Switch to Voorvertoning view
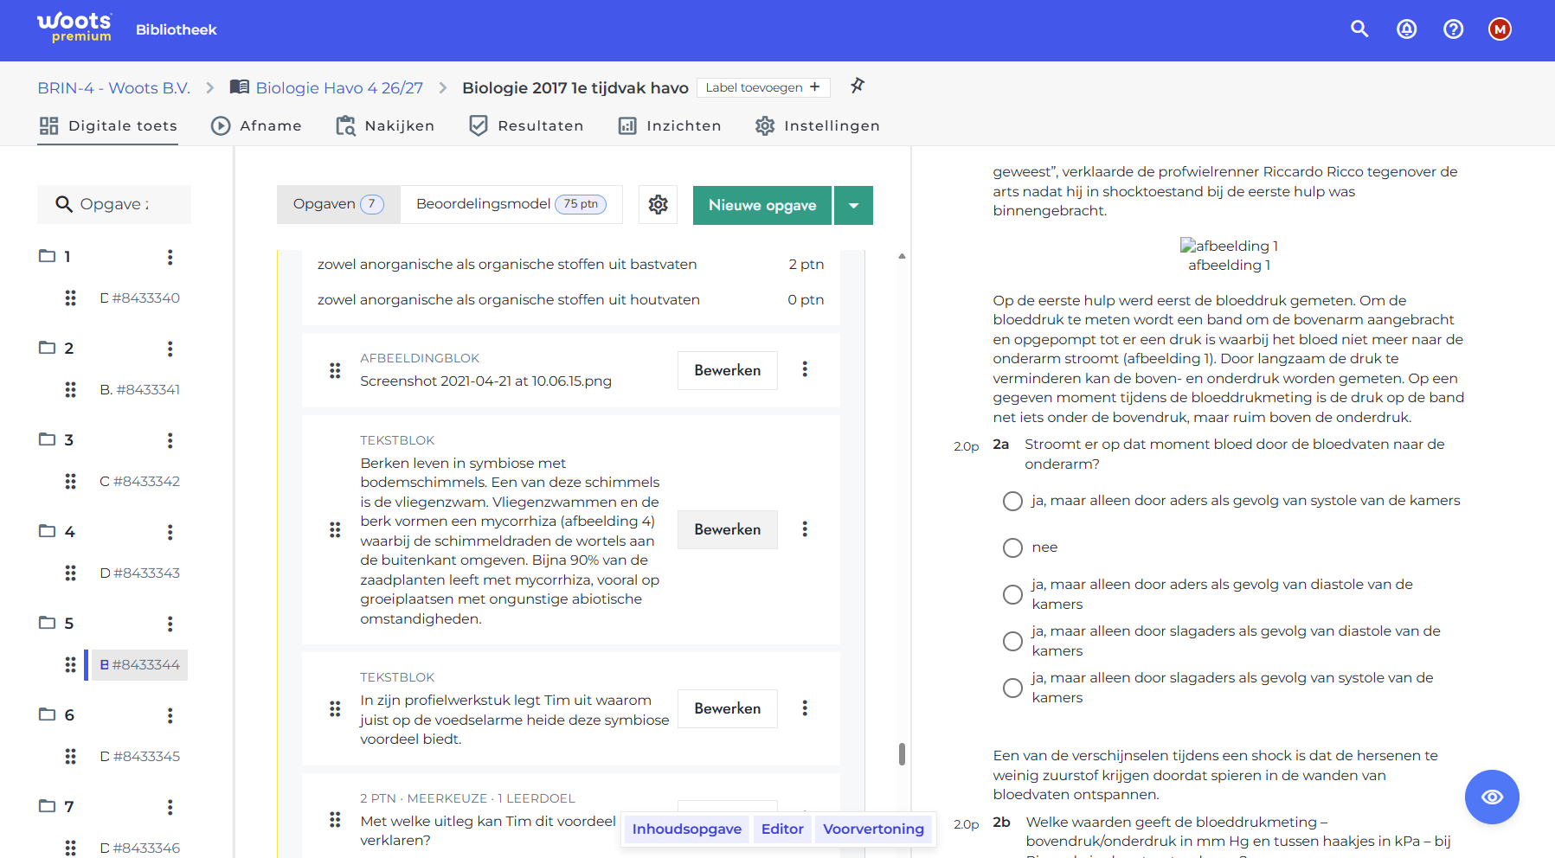1555x858 pixels. click(873, 829)
